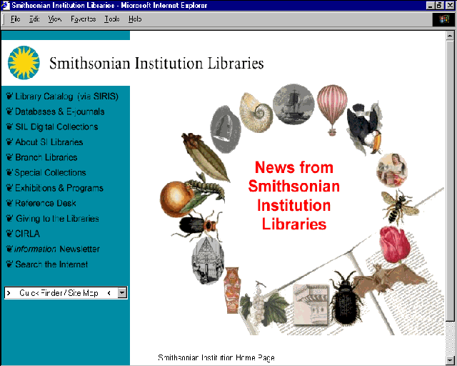Open the Favorites menu
Viewport: 457px width, 366px height.
(83, 19)
